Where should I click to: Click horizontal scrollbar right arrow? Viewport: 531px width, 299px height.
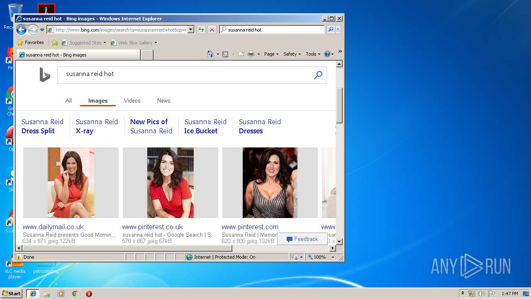pyautogui.click(x=332, y=248)
